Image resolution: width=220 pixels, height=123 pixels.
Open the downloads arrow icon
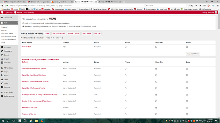click(196, 6)
